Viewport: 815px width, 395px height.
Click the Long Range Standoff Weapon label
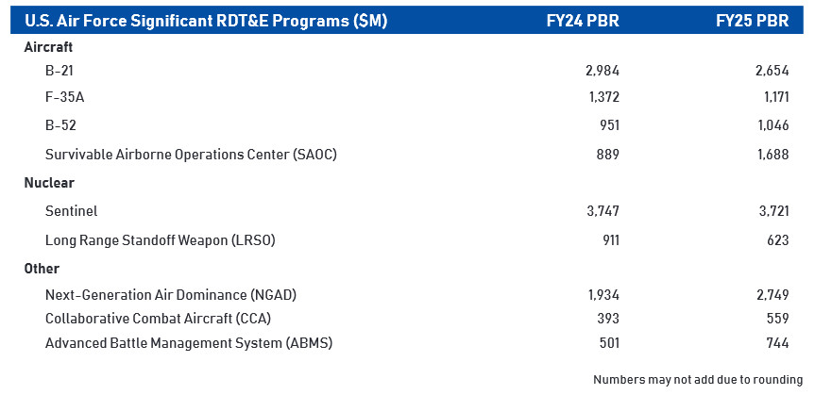point(161,240)
